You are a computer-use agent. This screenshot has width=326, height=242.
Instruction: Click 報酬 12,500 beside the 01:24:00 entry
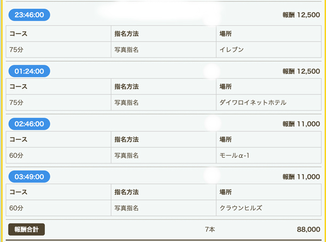[x=301, y=71]
